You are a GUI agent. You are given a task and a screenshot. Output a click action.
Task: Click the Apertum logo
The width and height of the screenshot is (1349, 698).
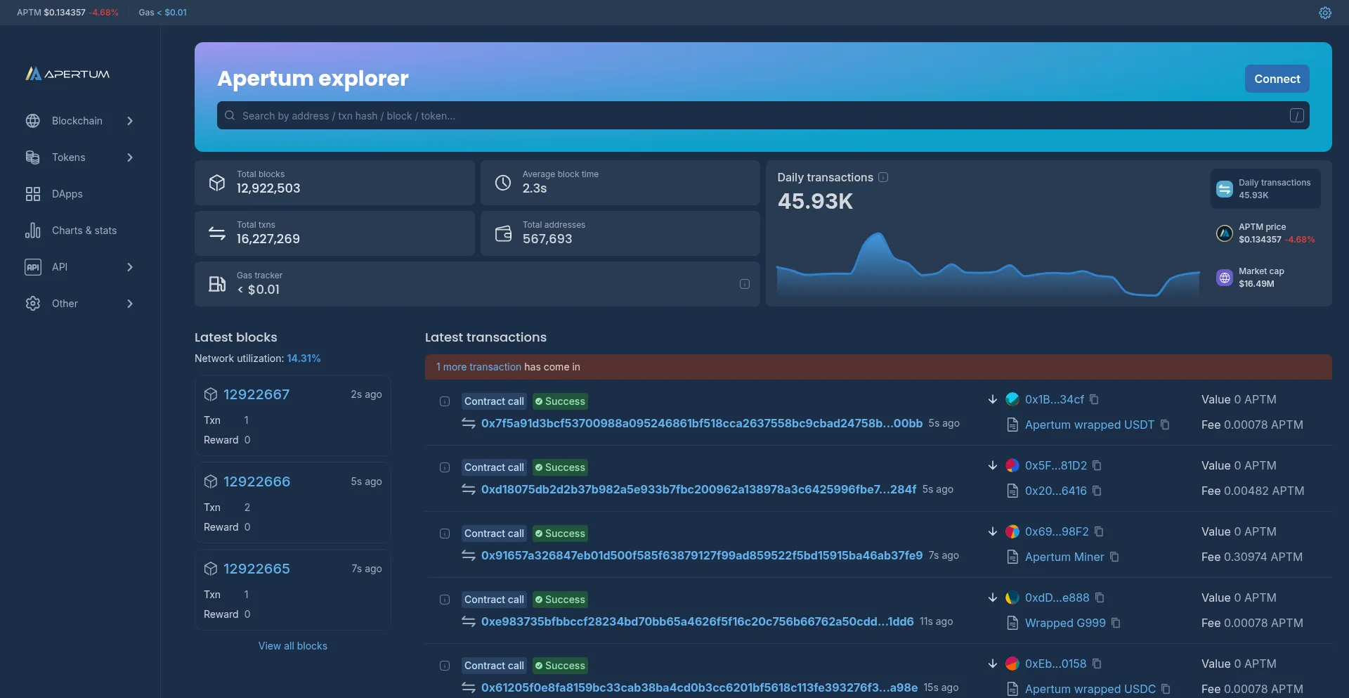tap(67, 74)
